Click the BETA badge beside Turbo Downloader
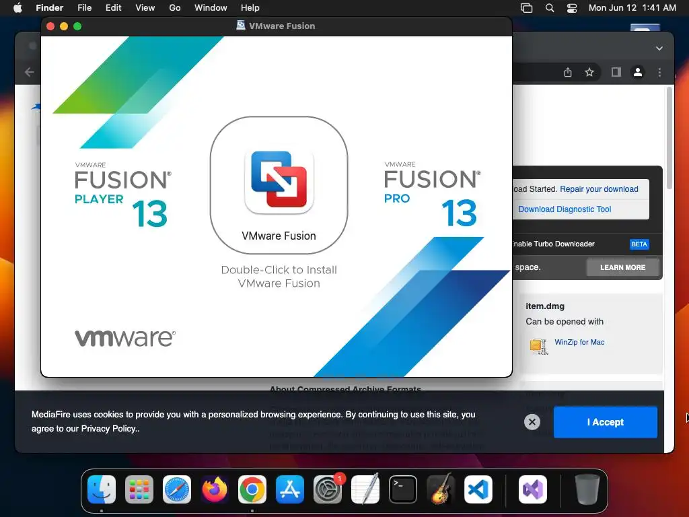The height and width of the screenshot is (517, 689). coord(639,244)
